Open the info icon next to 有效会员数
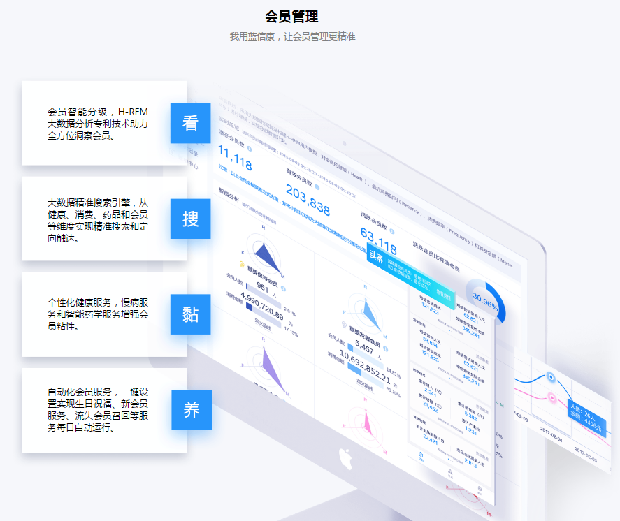Image resolution: width=620 pixels, height=521 pixels. [x=317, y=187]
